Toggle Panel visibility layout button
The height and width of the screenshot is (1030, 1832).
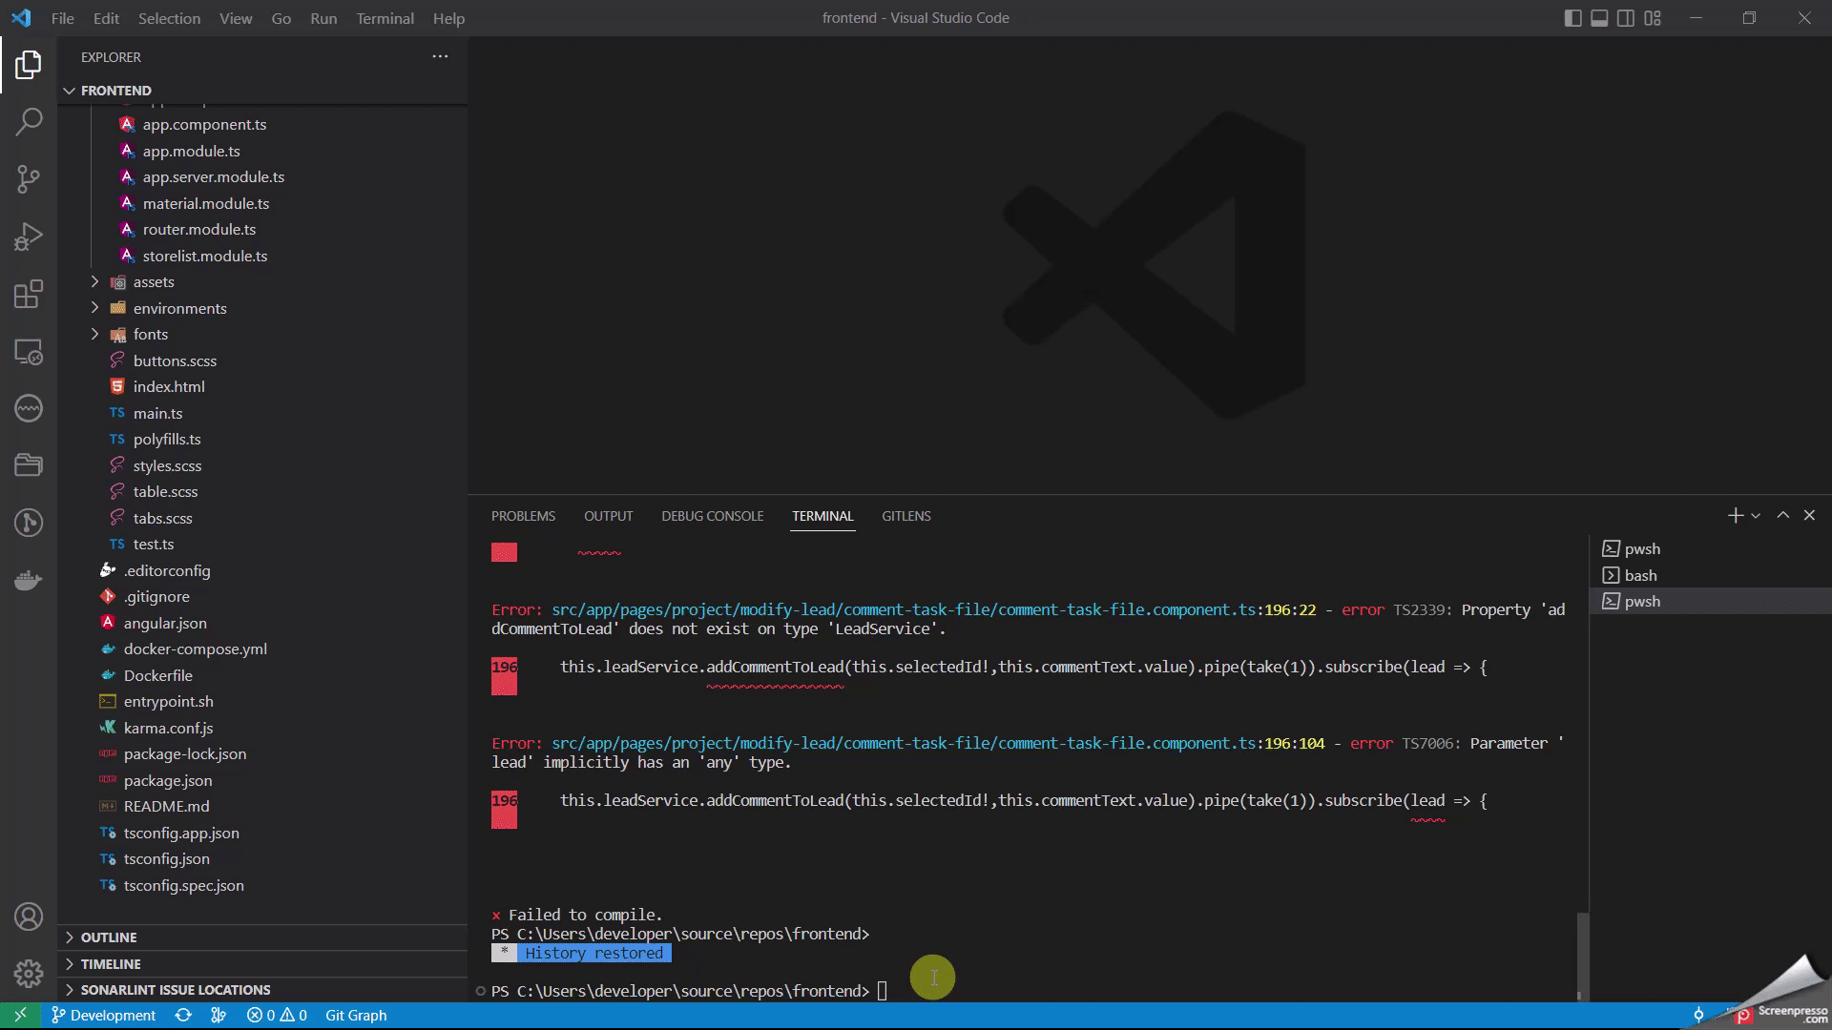1599,18
